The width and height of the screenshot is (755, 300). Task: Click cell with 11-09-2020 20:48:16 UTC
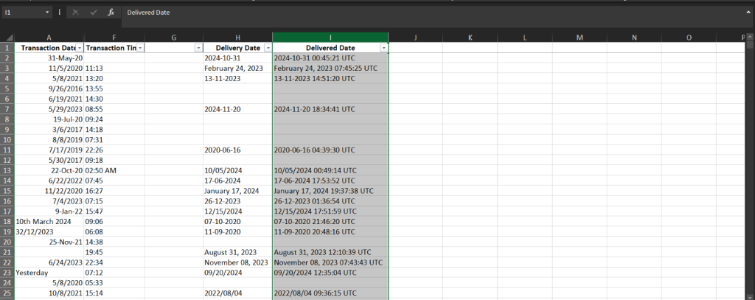[330, 231]
